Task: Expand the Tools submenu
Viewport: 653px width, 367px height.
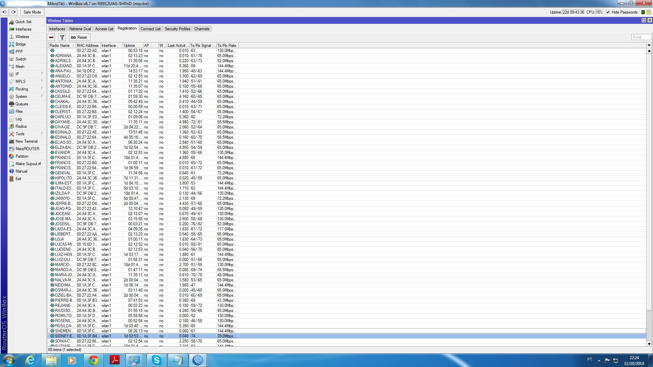Action: click(x=42, y=134)
